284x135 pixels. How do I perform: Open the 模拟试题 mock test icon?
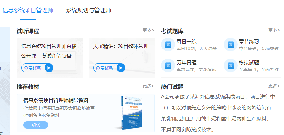click(231, 65)
